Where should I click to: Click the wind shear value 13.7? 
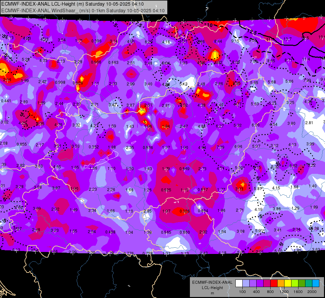(x=287, y=39)
